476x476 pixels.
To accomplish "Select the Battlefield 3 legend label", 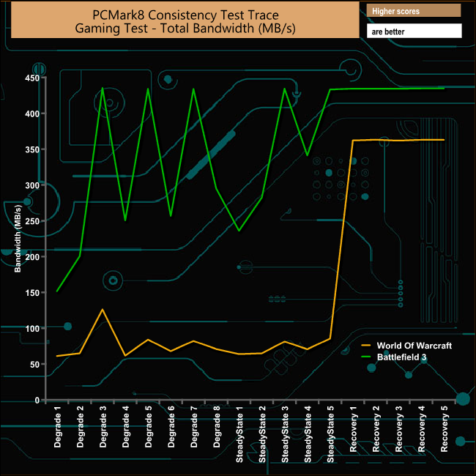I will pos(401,357).
